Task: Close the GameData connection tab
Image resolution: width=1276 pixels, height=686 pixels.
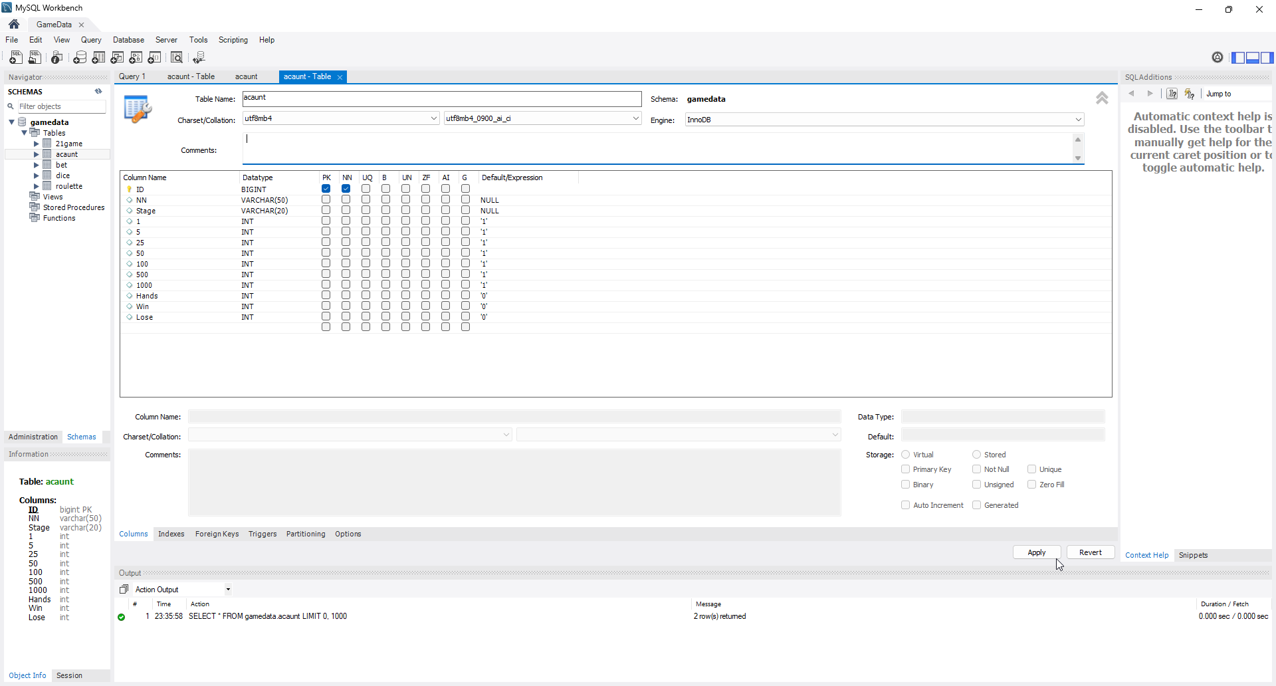Action: [82, 25]
